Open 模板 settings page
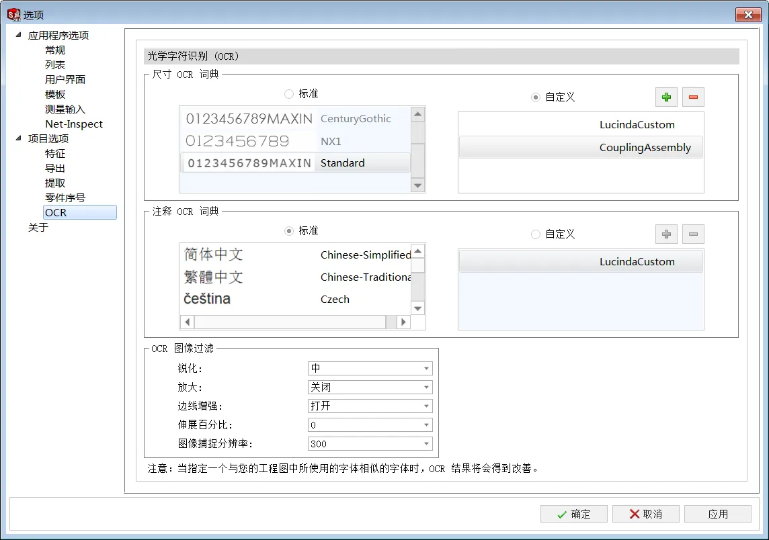 (55, 94)
